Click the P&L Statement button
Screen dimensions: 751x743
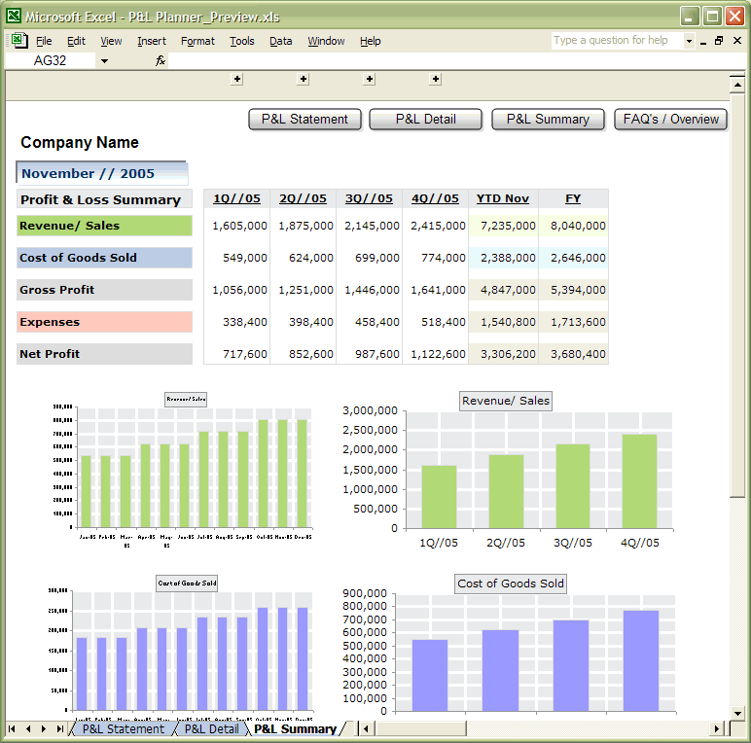pyautogui.click(x=304, y=120)
